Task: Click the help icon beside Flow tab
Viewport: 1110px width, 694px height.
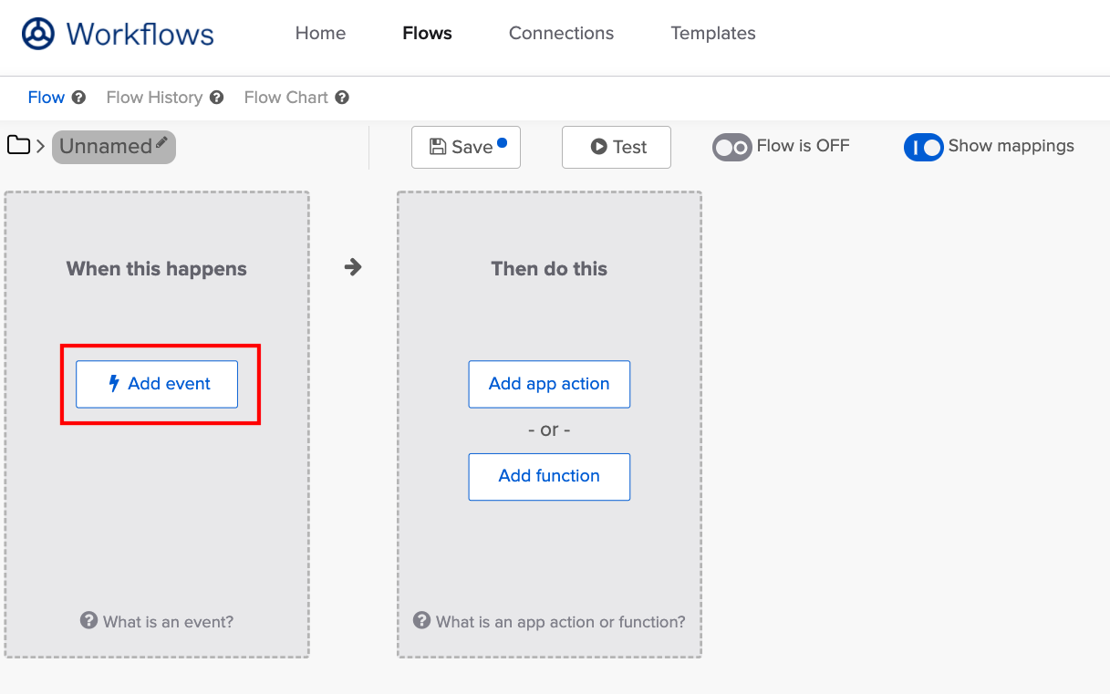Action: 79,98
